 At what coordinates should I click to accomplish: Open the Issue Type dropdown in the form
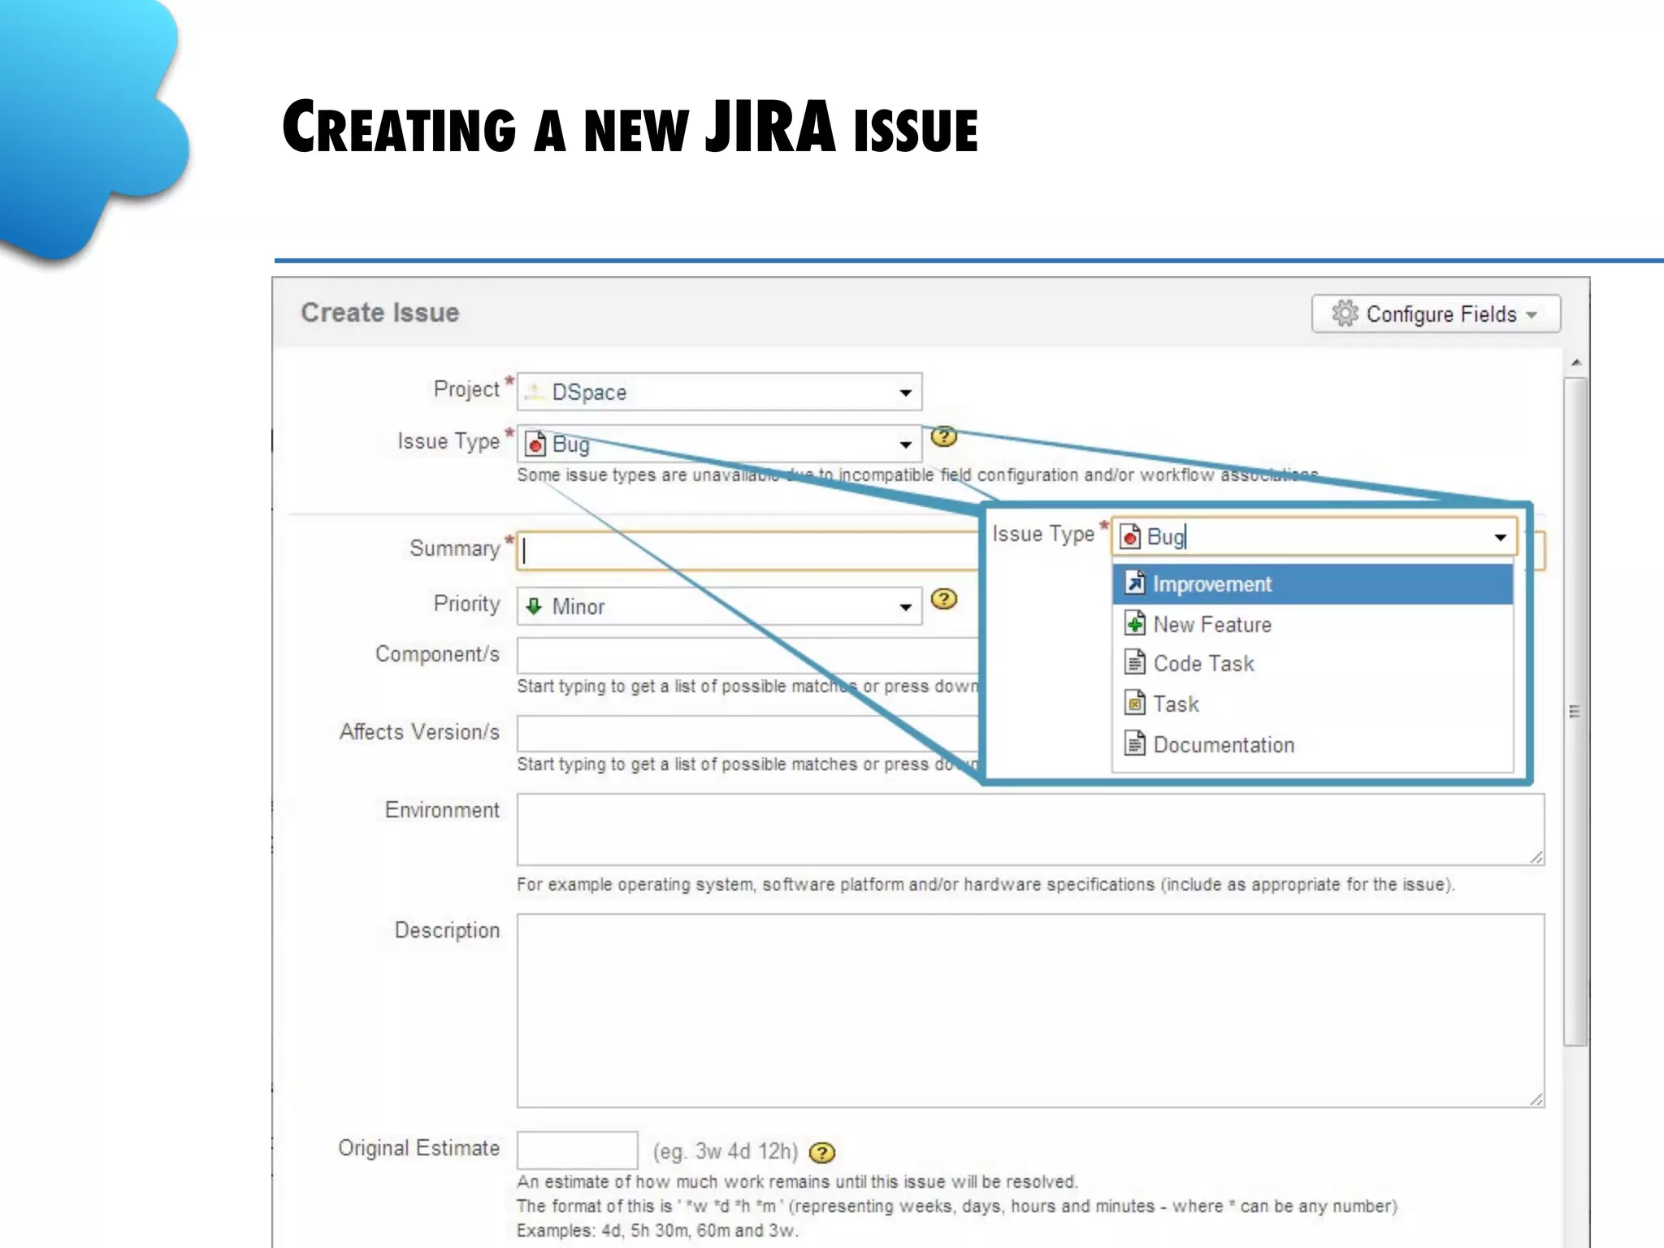click(x=719, y=444)
